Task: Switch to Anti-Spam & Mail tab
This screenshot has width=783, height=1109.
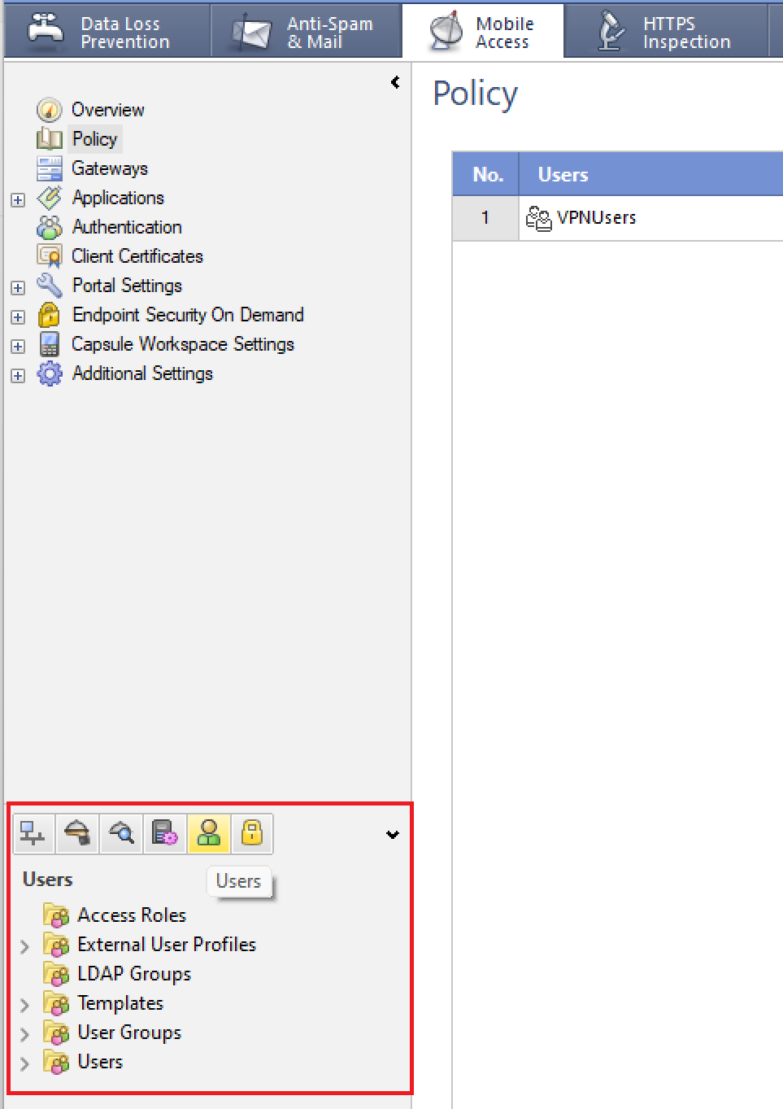Action: pyautogui.click(x=307, y=33)
